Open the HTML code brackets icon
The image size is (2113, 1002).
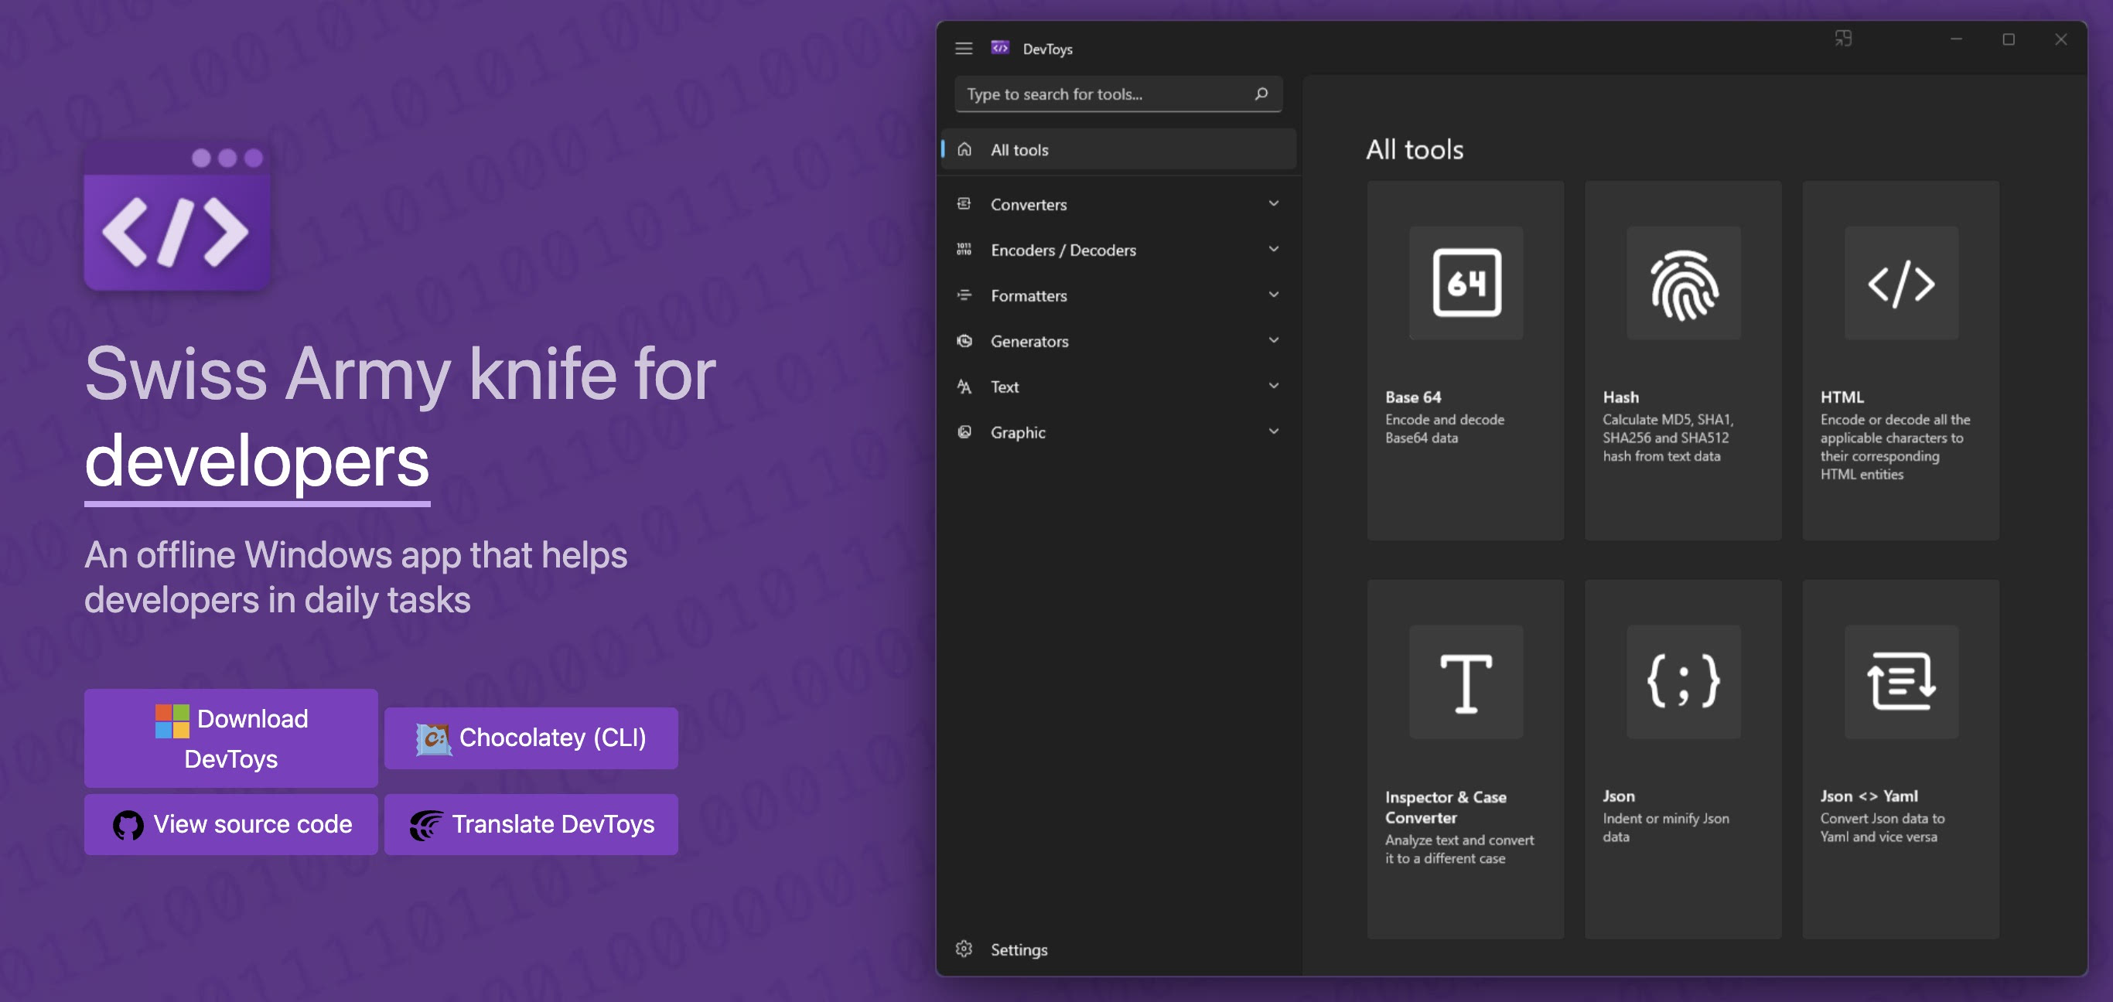tap(1901, 283)
